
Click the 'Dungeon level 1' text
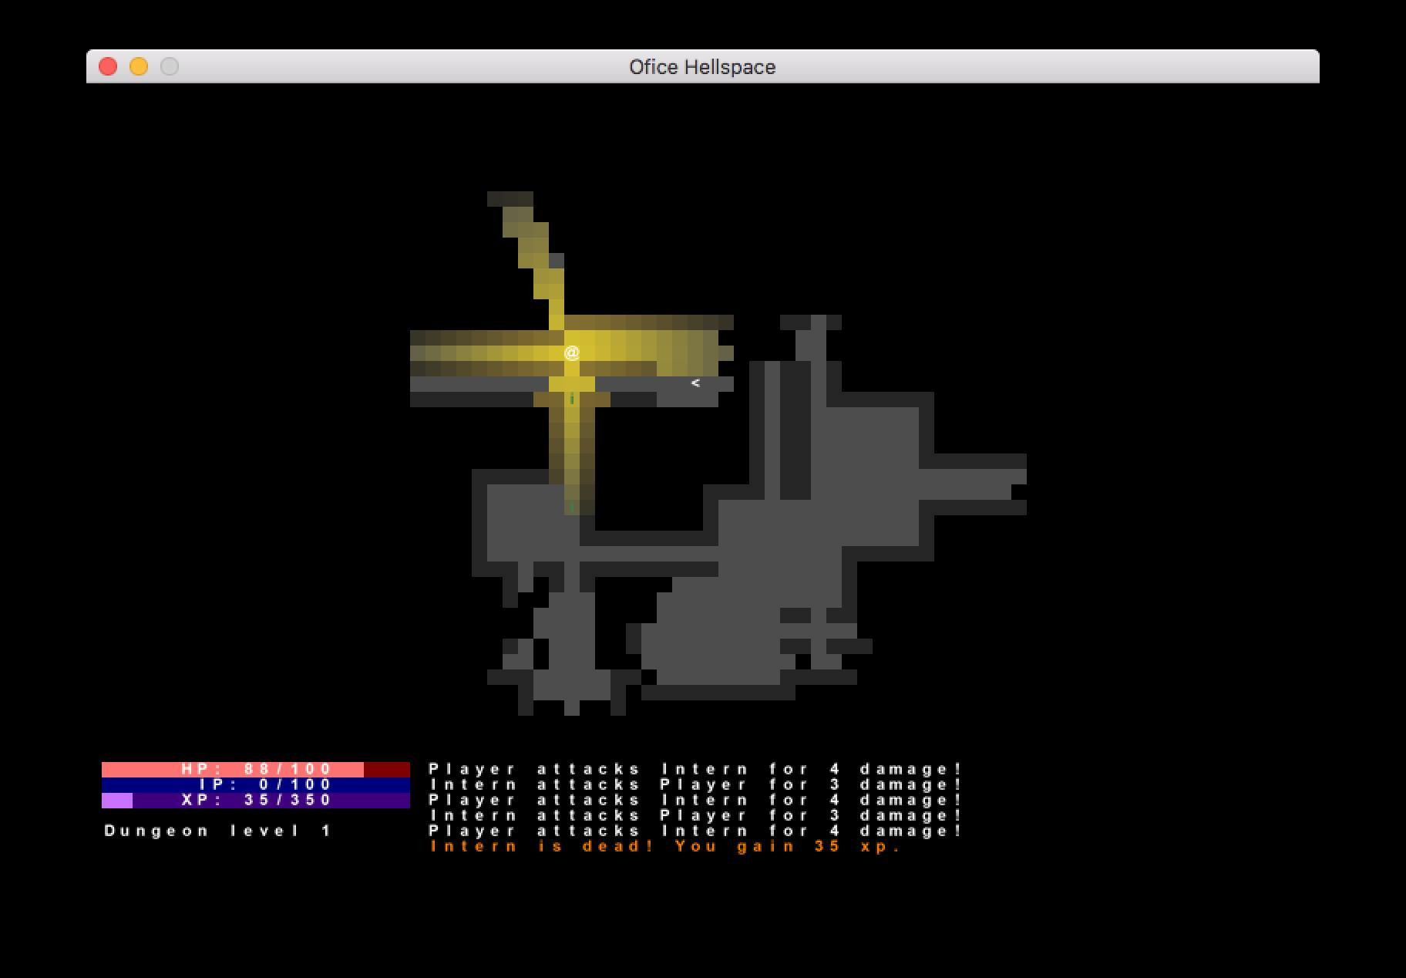tap(218, 831)
